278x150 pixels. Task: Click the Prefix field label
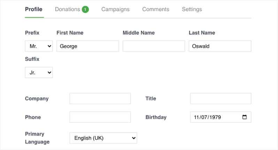pyautogui.click(x=32, y=33)
